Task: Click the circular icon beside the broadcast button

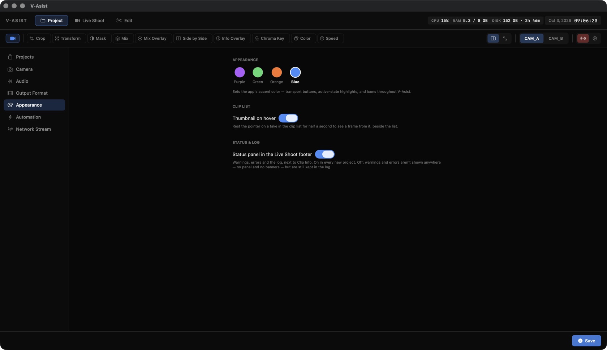Action: 595,38
